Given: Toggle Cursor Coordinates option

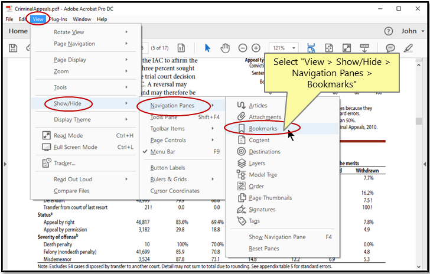Looking at the screenshot, I should coord(183,191).
